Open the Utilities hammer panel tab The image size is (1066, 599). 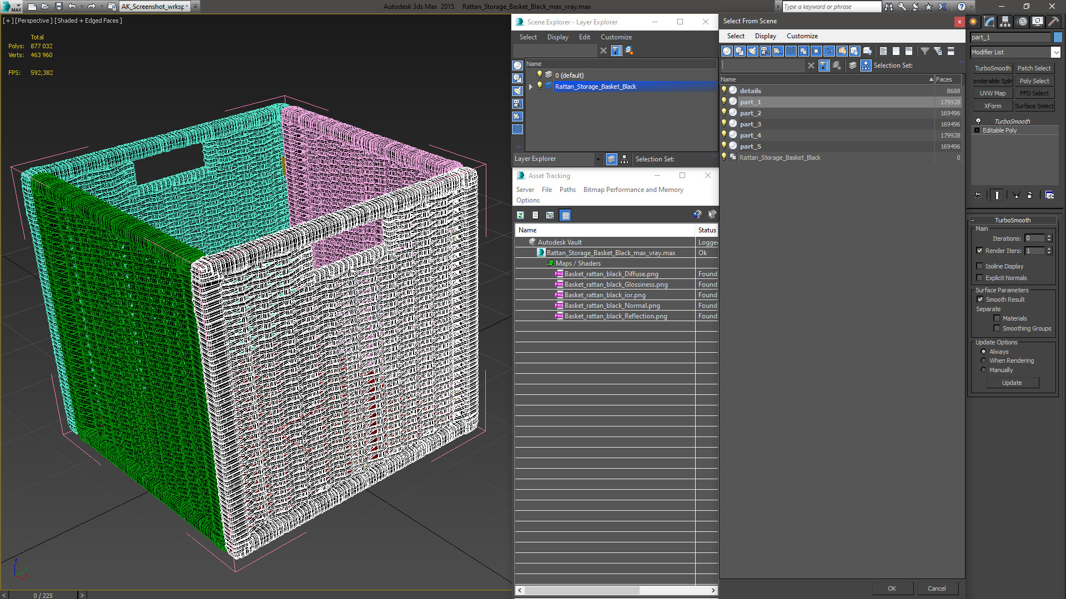(x=1053, y=22)
